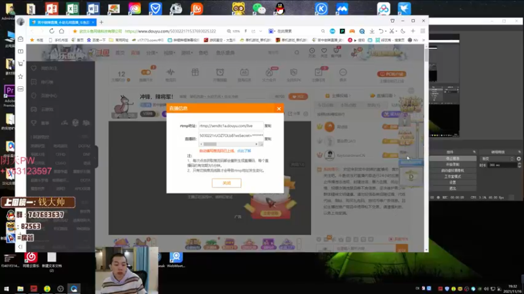524x294 pixels.
Task: Click the ellipsis more icon in streamer toolbar
Action: (x=343, y=73)
